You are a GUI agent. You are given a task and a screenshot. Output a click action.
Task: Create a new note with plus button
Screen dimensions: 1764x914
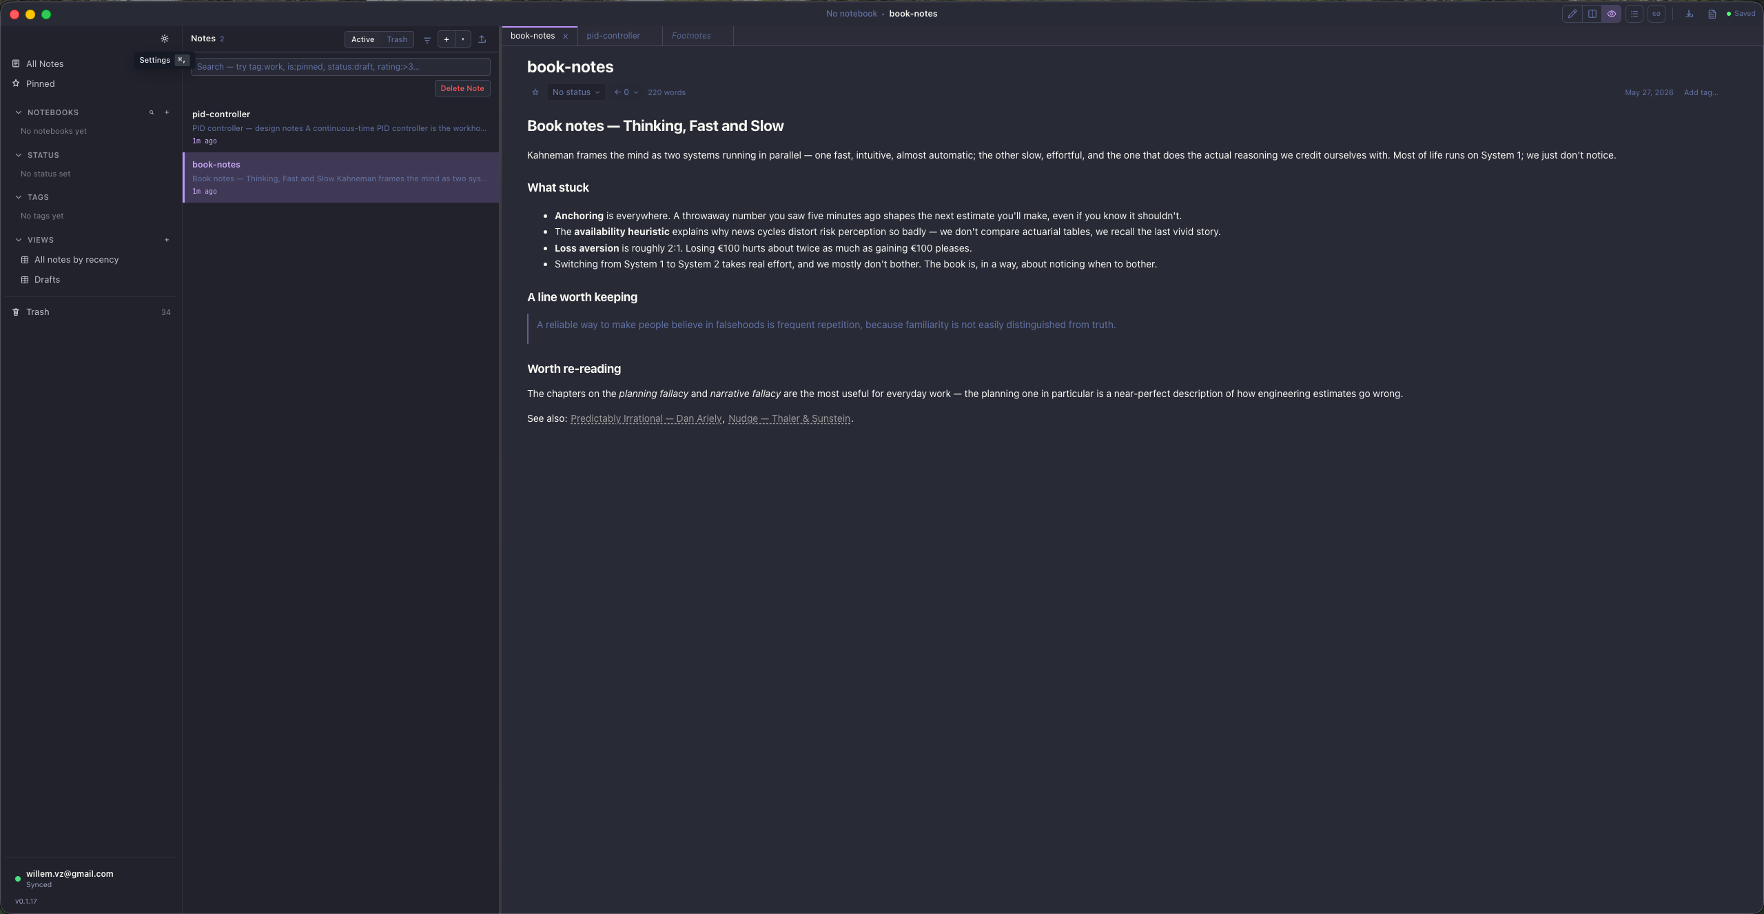(x=447, y=40)
